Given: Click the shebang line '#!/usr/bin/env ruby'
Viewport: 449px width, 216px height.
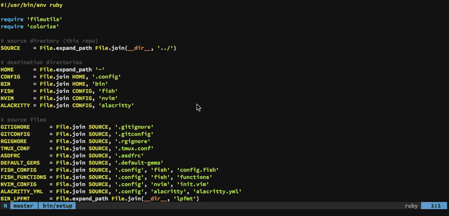Looking at the screenshot, I should click(x=31, y=5).
